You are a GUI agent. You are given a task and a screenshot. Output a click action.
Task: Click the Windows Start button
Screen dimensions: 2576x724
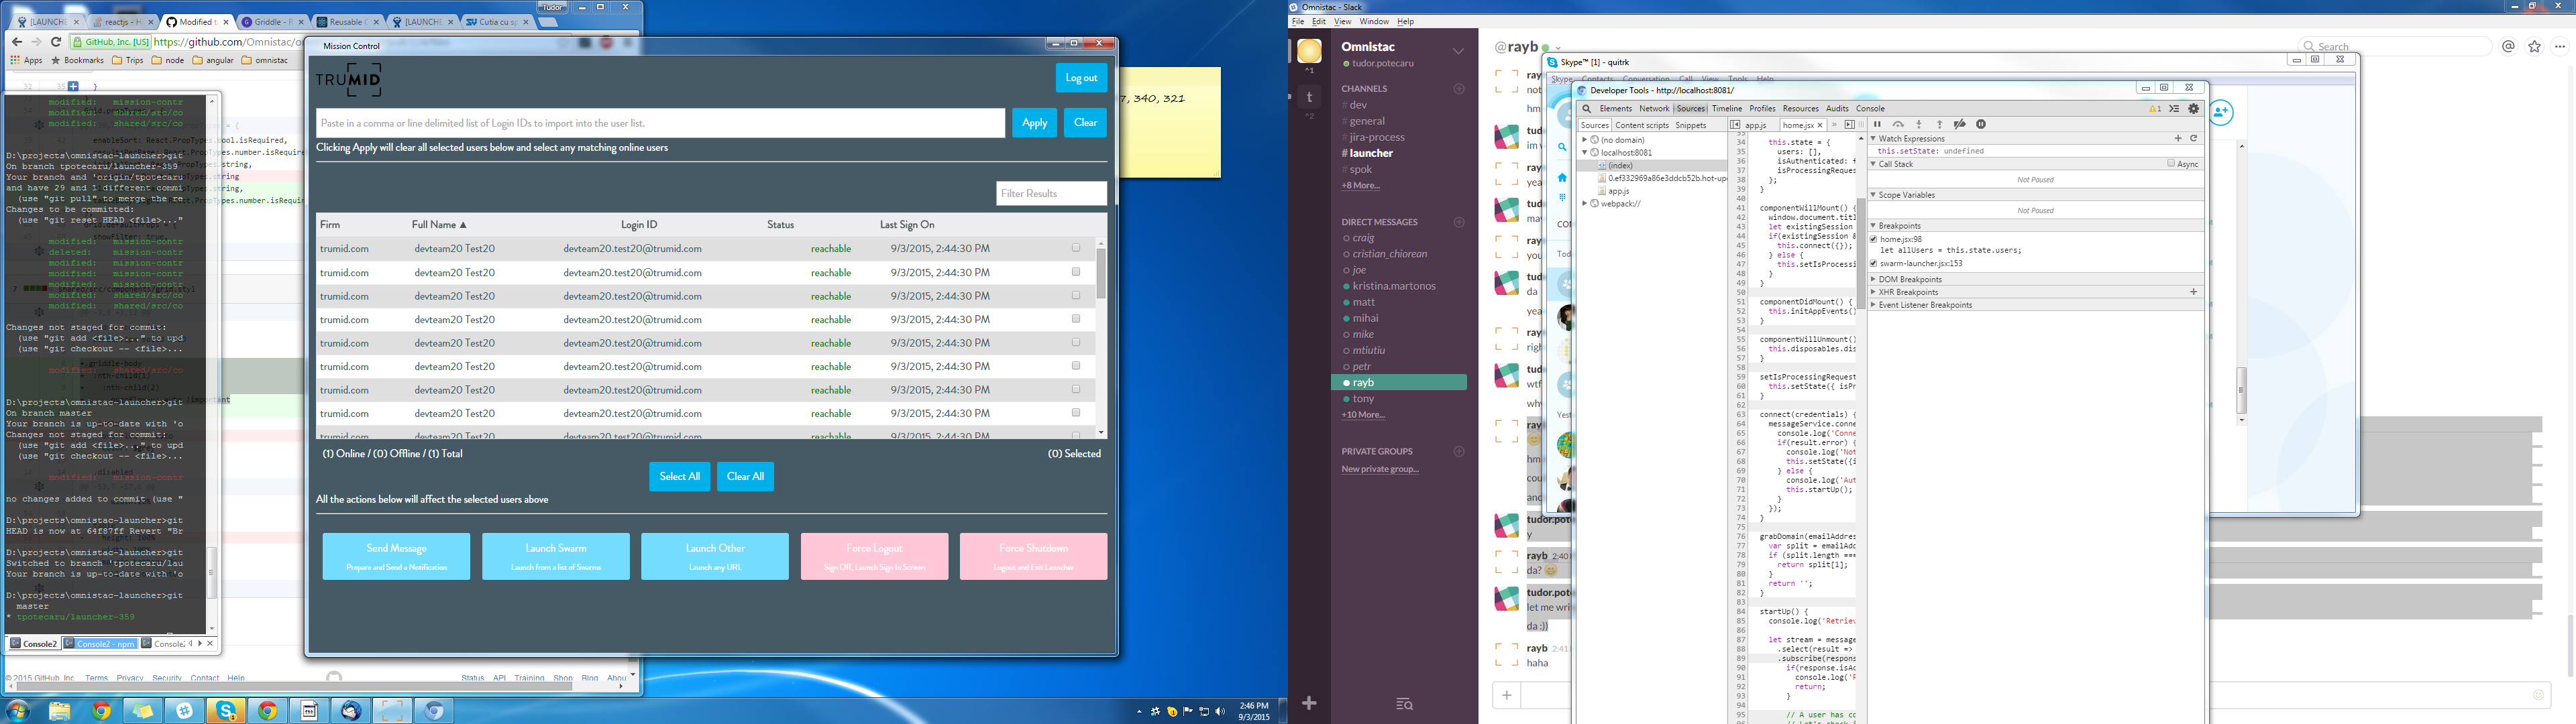coord(17,711)
